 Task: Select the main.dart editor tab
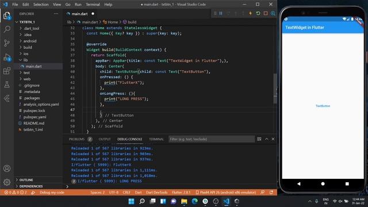tap(80, 14)
